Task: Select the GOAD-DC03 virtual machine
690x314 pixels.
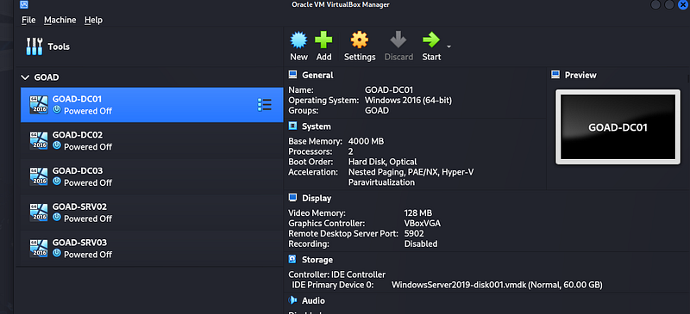Action: [152, 176]
